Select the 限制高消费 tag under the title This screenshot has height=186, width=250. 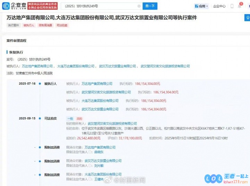click(x=44, y=25)
